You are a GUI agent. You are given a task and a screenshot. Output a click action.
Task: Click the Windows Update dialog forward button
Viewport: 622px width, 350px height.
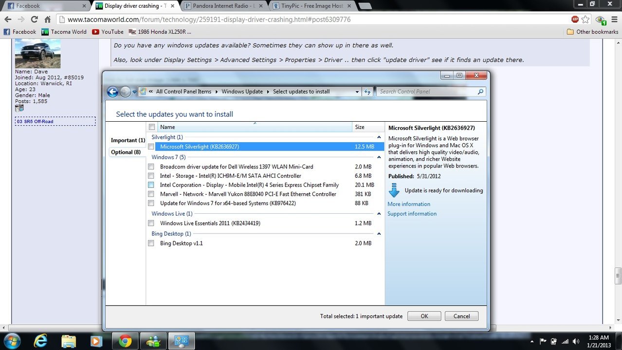click(x=125, y=92)
